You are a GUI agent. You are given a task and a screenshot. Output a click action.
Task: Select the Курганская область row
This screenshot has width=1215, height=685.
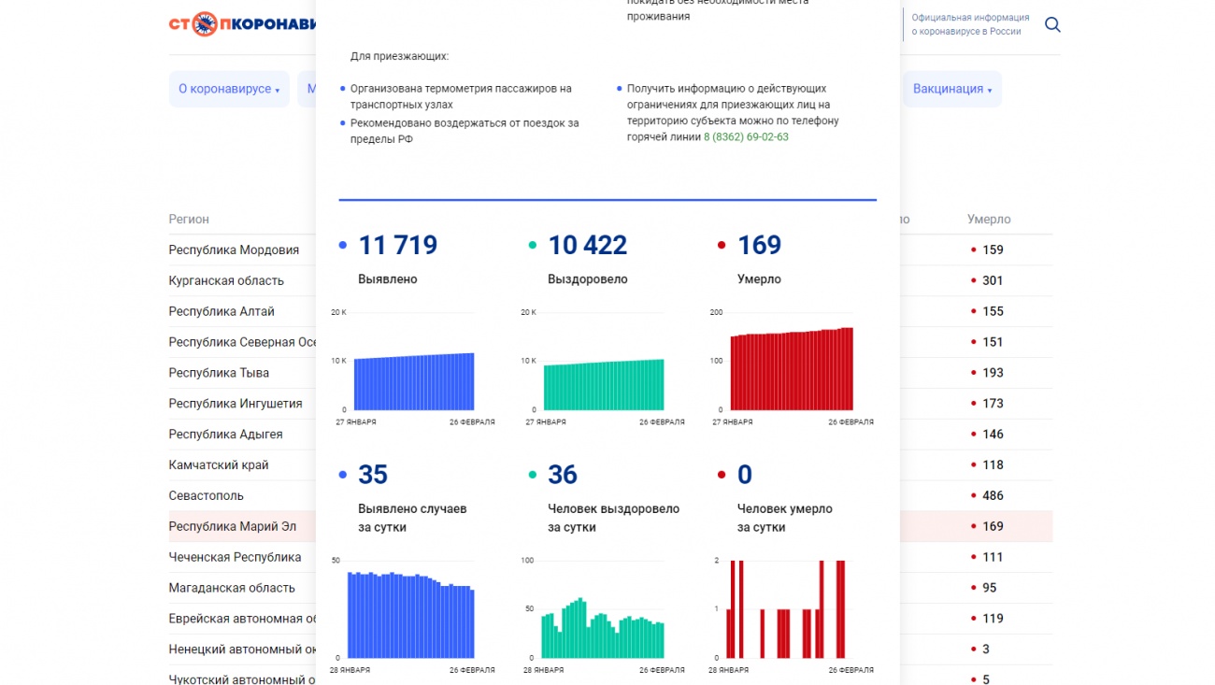[226, 280]
